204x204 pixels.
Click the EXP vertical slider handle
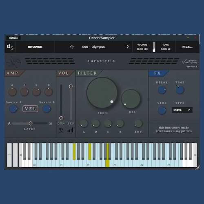tap(71, 86)
